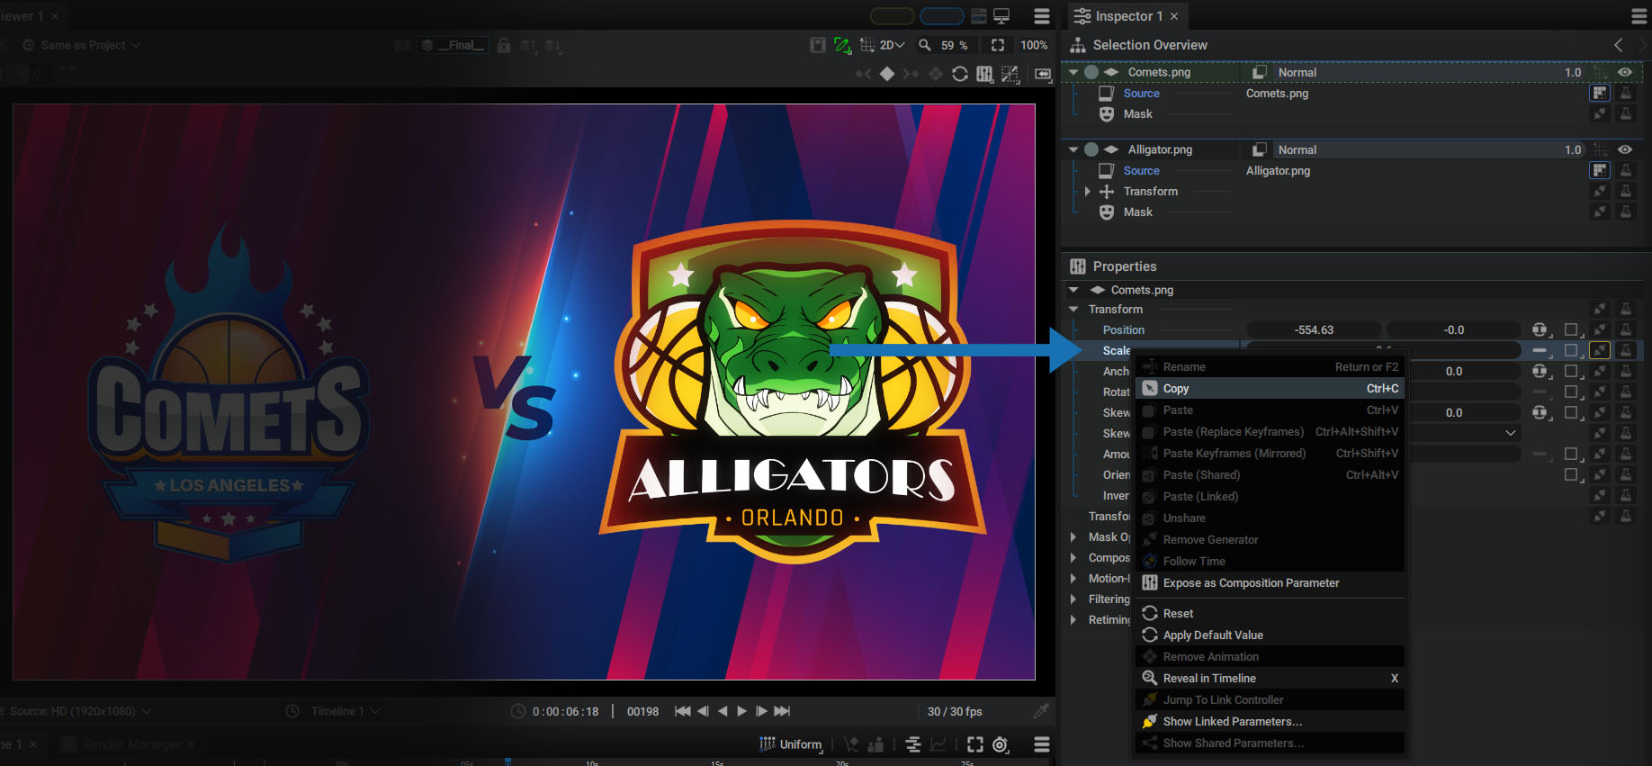Viewport: 1652px width, 766px height.
Task: Collapse the Transform properties group
Action: click(x=1073, y=309)
